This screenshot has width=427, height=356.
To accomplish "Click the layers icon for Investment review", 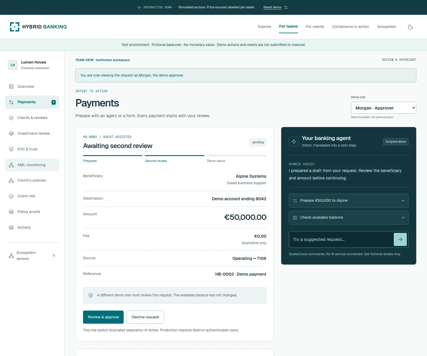I will tap(11, 133).
